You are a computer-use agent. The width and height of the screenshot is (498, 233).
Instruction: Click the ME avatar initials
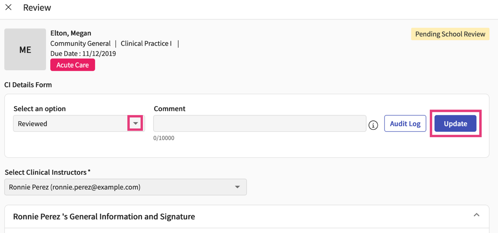tap(25, 49)
